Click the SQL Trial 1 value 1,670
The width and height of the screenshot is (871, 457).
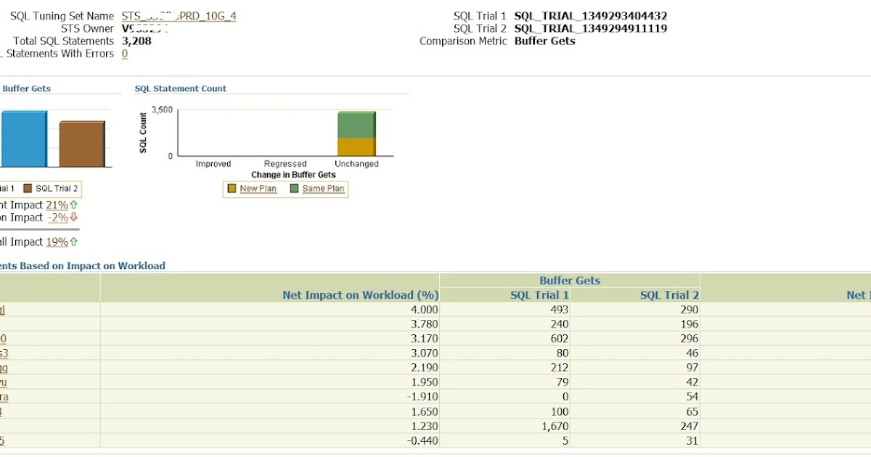point(555,426)
